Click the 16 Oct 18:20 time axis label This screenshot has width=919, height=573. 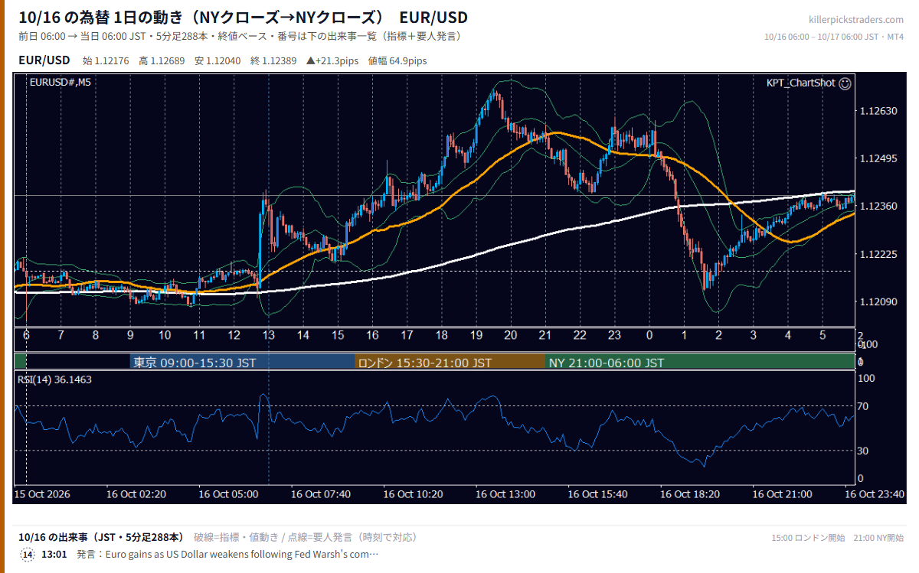(x=690, y=494)
